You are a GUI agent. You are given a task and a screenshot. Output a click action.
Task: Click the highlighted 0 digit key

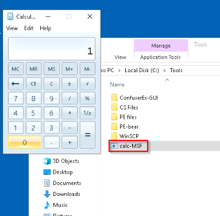click(x=25, y=142)
